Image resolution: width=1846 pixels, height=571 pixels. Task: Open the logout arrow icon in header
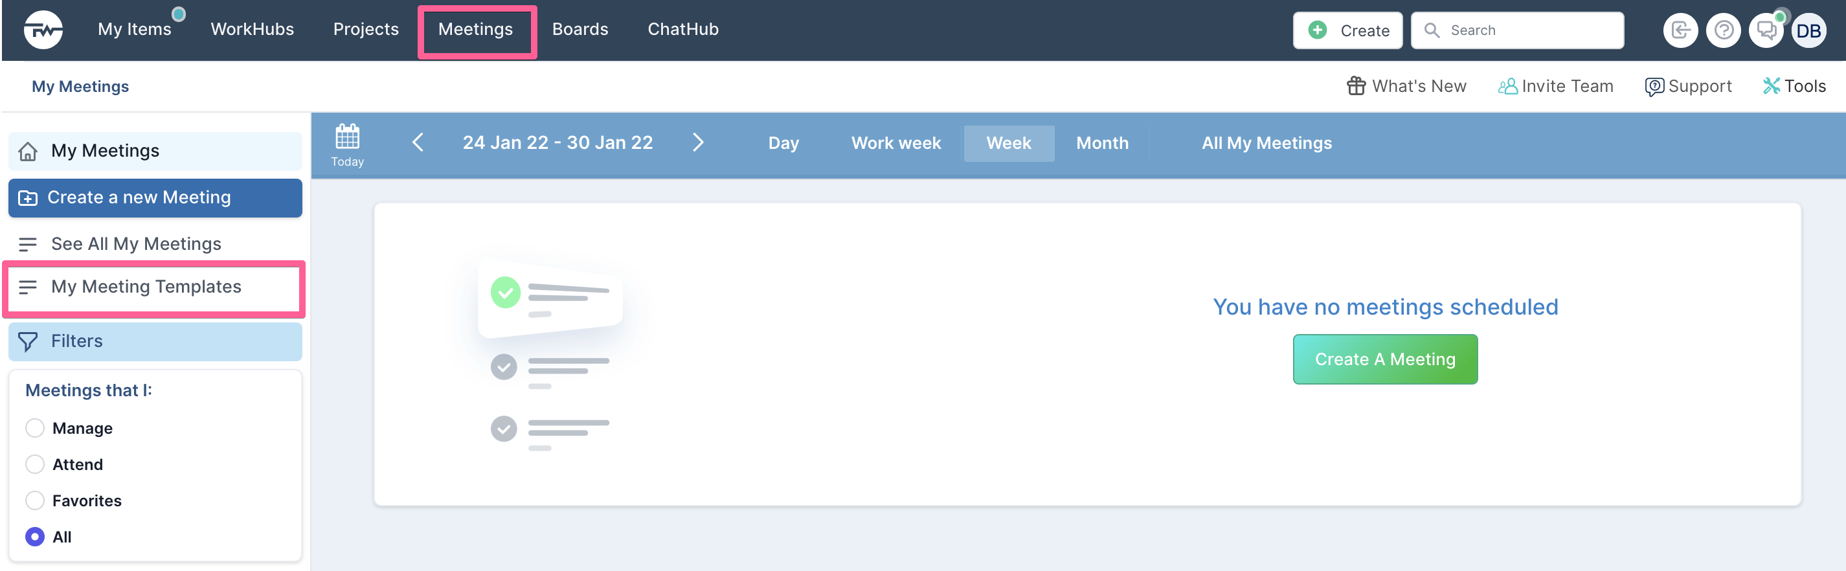[1680, 30]
